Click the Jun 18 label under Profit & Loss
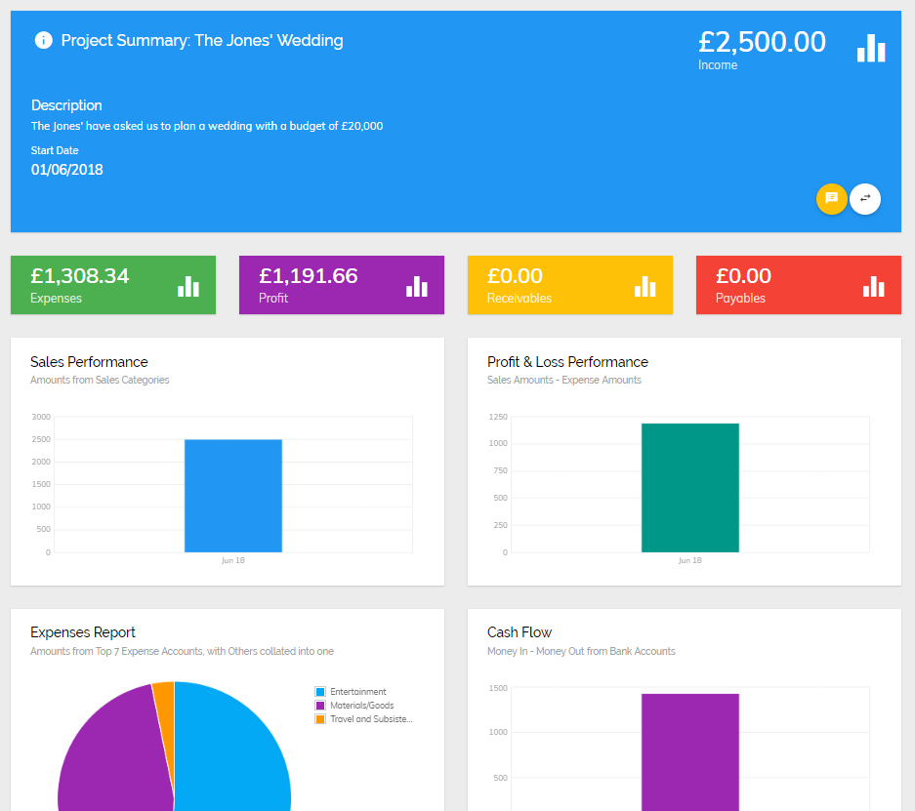 (x=689, y=560)
